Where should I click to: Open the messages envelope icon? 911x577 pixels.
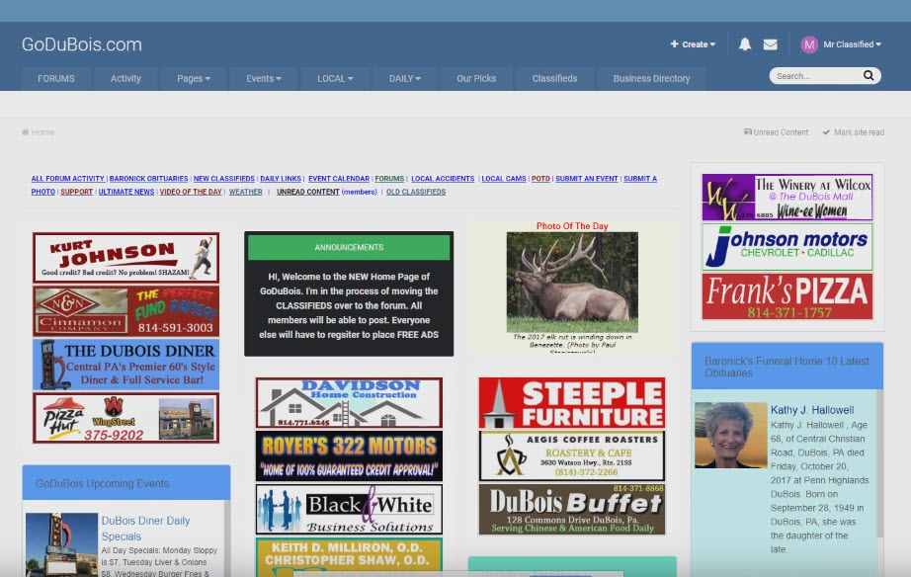(x=771, y=44)
